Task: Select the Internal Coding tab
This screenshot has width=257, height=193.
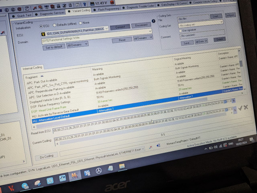Action: (32, 68)
